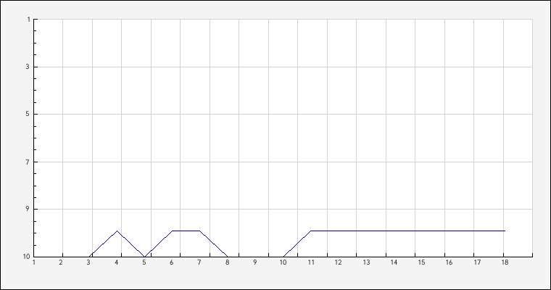Click the x-axis label 1
Screen dimensions: 551x290
[x=34, y=262]
